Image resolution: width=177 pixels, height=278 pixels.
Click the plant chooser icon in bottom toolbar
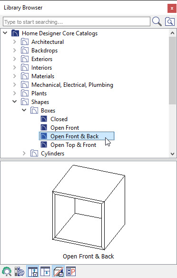pos(7,271)
